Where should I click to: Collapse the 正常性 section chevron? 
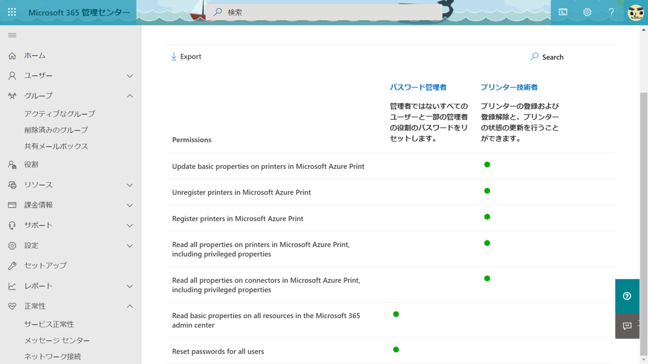point(130,306)
